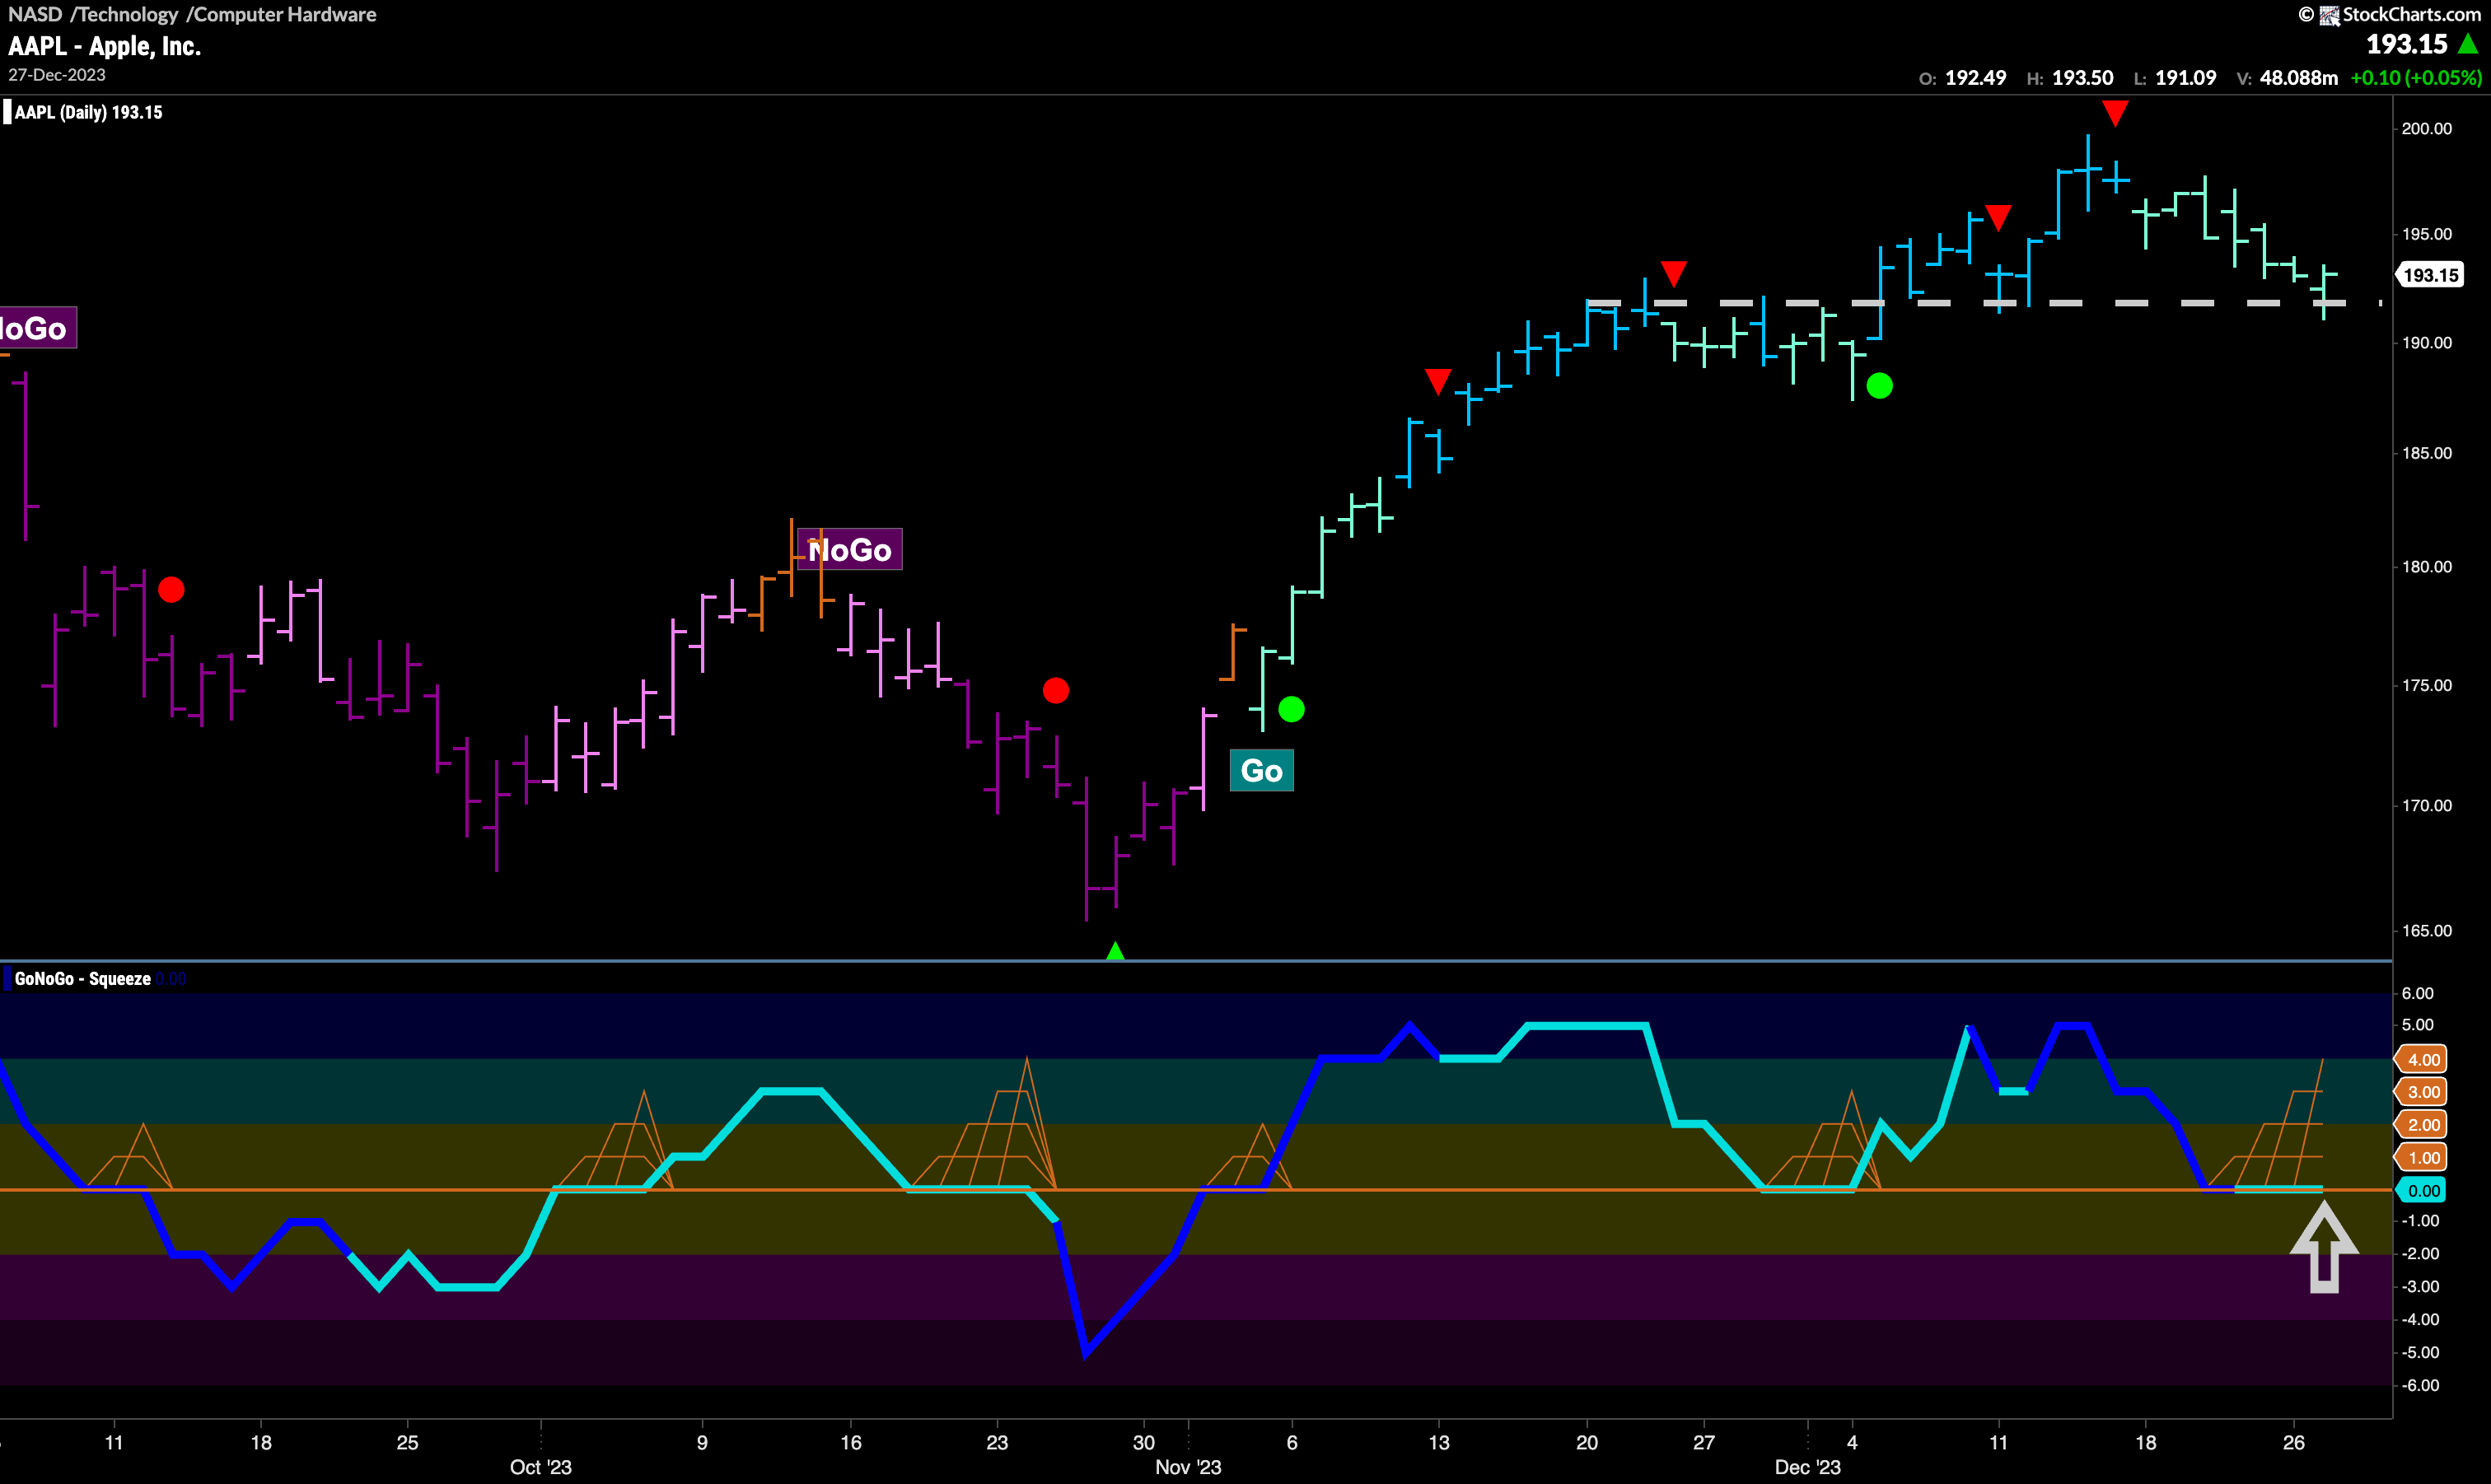Click the red dot in late October
The height and width of the screenshot is (1484, 2491).
tap(1055, 690)
